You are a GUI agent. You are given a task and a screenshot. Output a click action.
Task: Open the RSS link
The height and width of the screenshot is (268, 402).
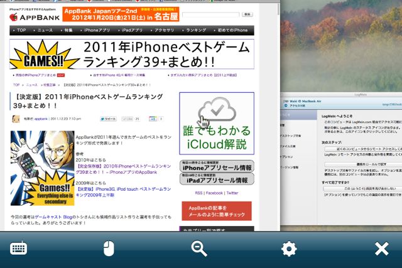tap(198, 193)
